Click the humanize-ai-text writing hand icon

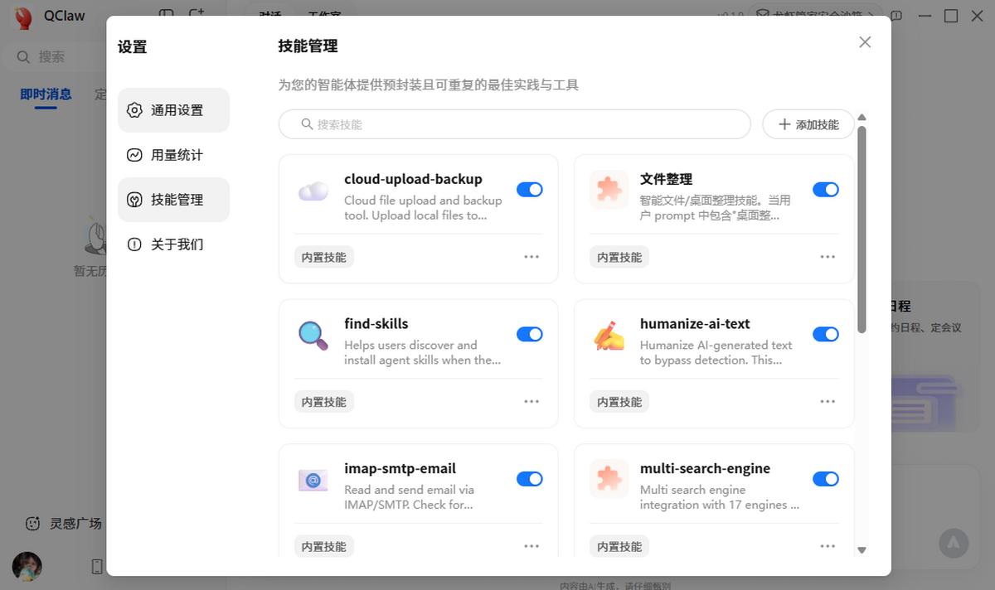pyautogui.click(x=609, y=335)
